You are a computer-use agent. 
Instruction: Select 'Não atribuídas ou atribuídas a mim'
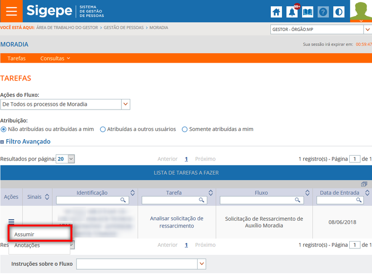(4, 129)
